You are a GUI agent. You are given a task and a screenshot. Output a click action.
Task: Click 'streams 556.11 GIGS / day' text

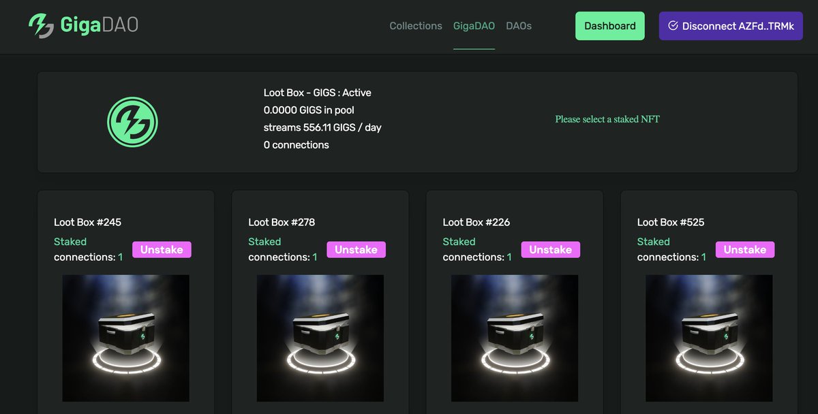pyautogui.click(x=322, y=127)
